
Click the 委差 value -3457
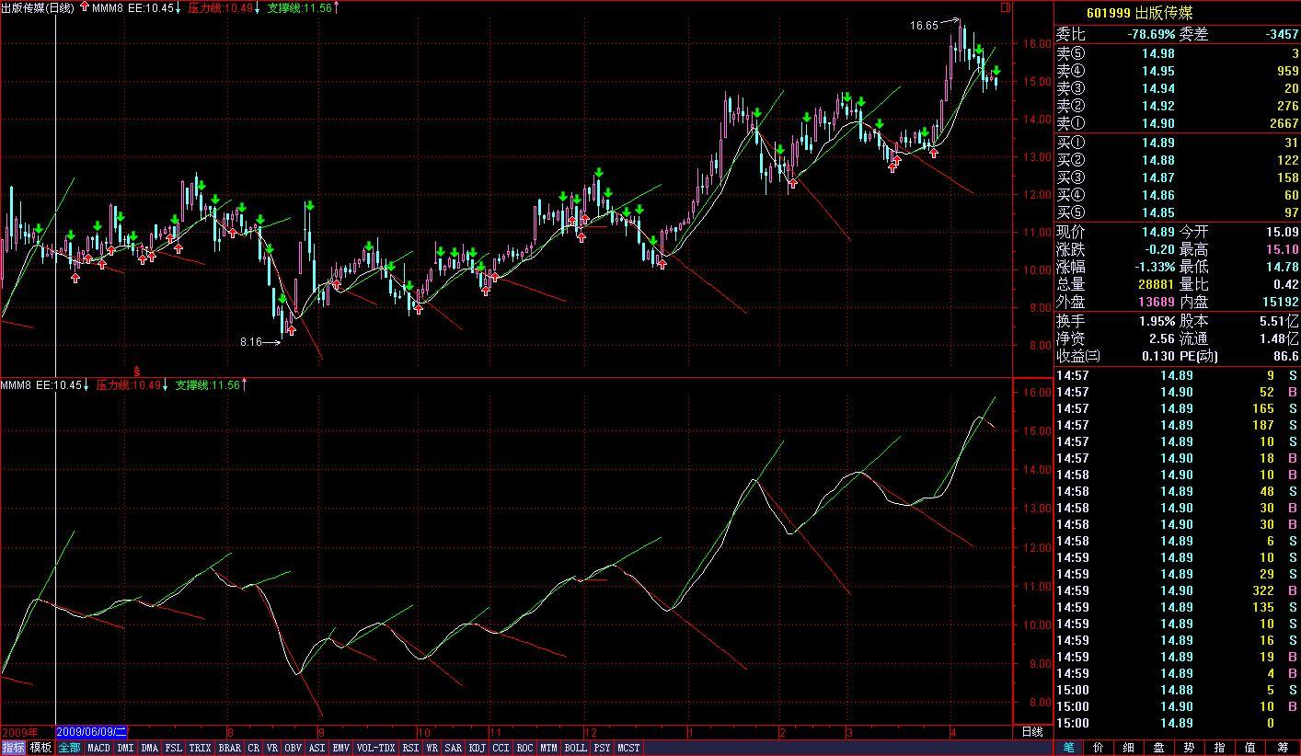tap(1281, 34)
